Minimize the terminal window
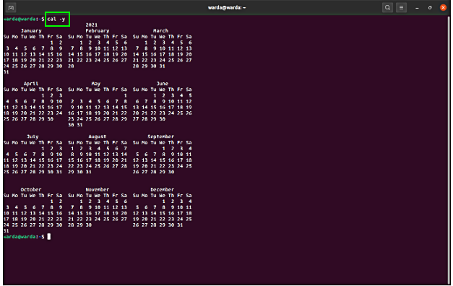453x286 pixels. [x=417, y=8]
